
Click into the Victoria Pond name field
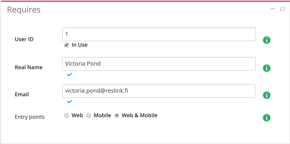159,64
